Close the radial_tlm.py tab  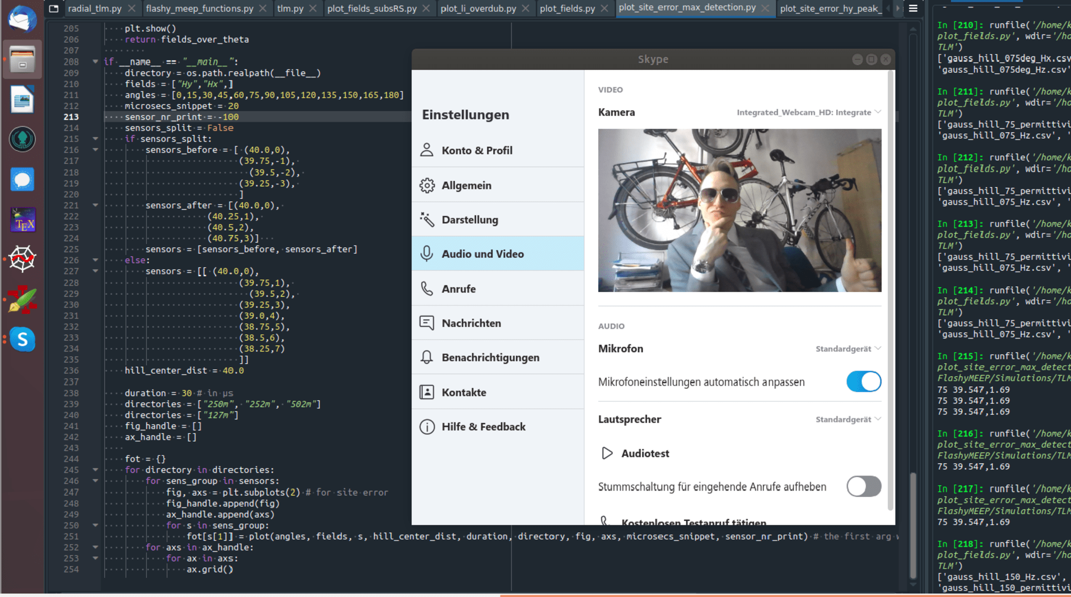click(132, 9)
